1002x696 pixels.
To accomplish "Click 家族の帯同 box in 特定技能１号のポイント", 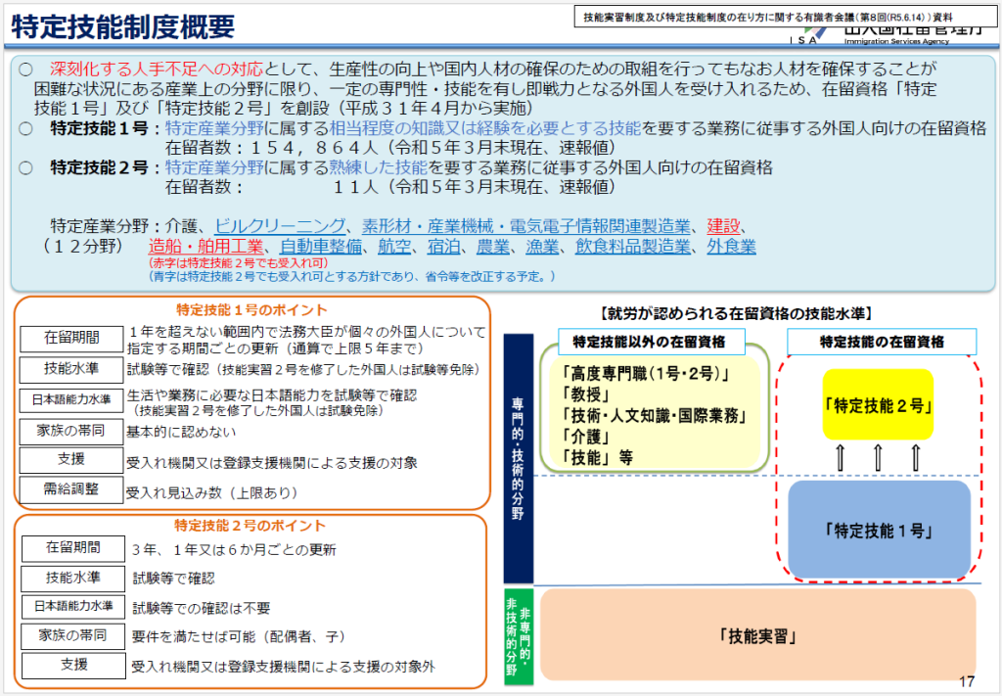I will point(71,432).
